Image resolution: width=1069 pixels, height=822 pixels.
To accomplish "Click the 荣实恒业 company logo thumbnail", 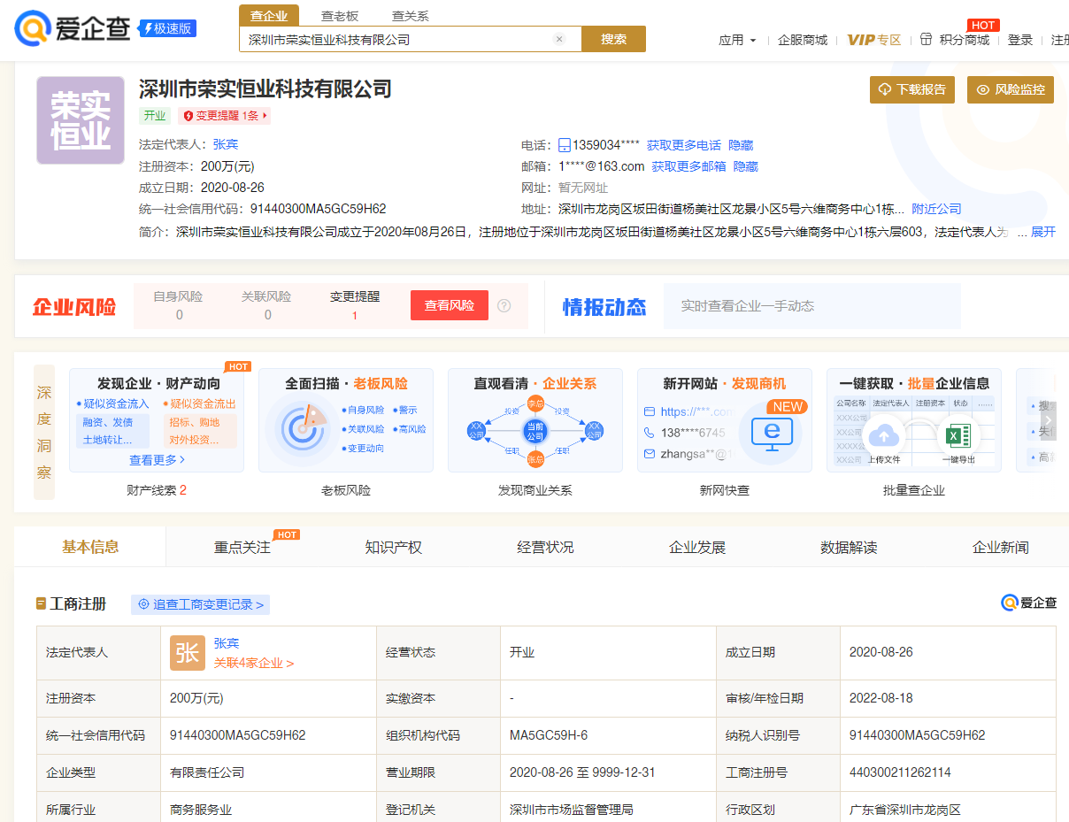I will click(x=81, y=120).
